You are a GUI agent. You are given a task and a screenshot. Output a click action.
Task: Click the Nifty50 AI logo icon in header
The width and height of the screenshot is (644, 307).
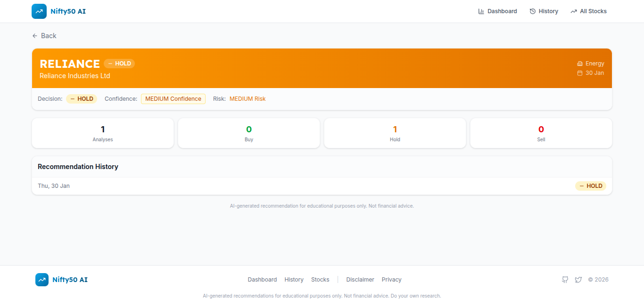(39, 11)
